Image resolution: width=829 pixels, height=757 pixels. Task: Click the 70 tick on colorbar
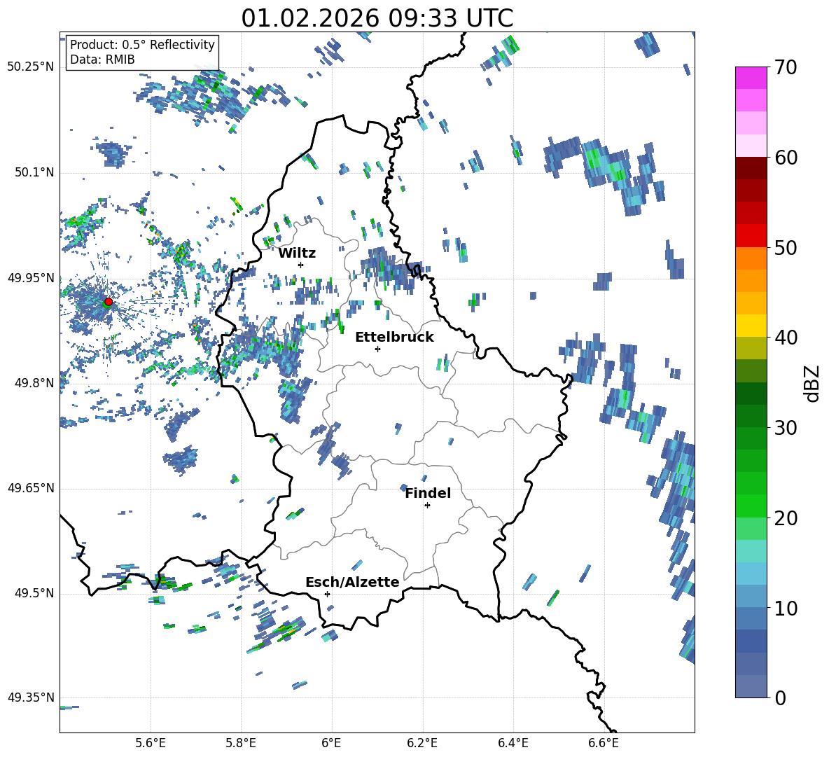coord(786,68)
